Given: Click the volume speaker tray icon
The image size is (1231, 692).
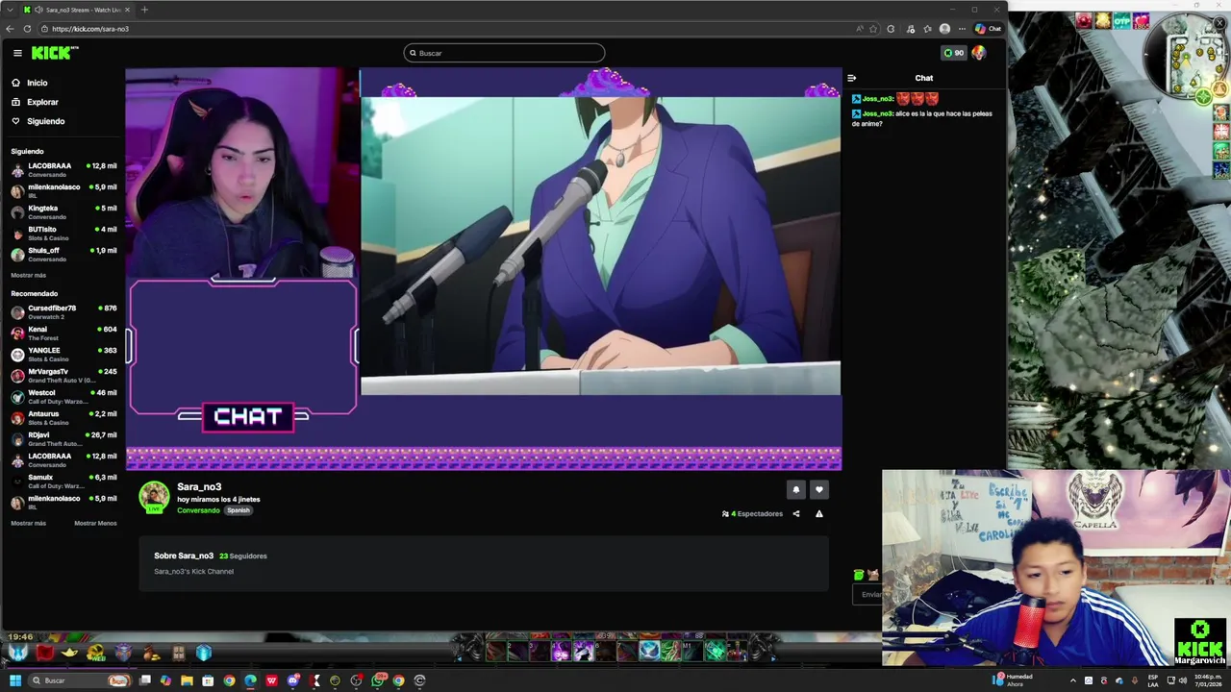Looking at the screenshot, I should click(x=1182, y=680).
